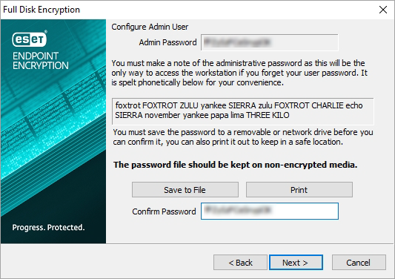Return to the previous step with Back
395x279 pixels.
(240, 263)
